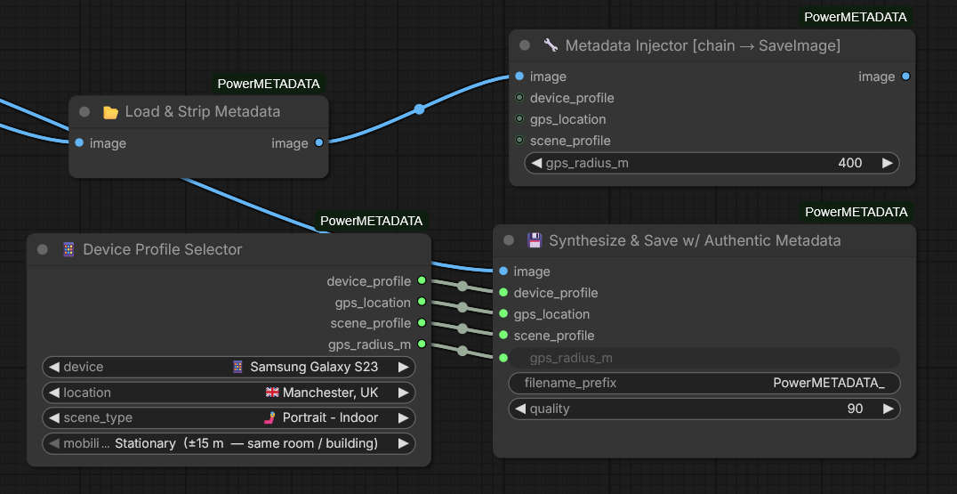Screen dimensions: 957x494
Task: Open the scene_type list showing Portrait - Indoor
Action: click(x=229, y=417)
